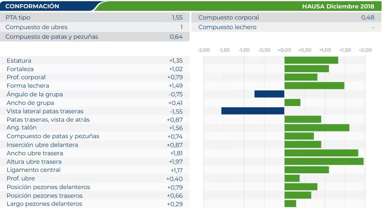Click the blue bar for Ángulo de la grupa

[269, 94]
